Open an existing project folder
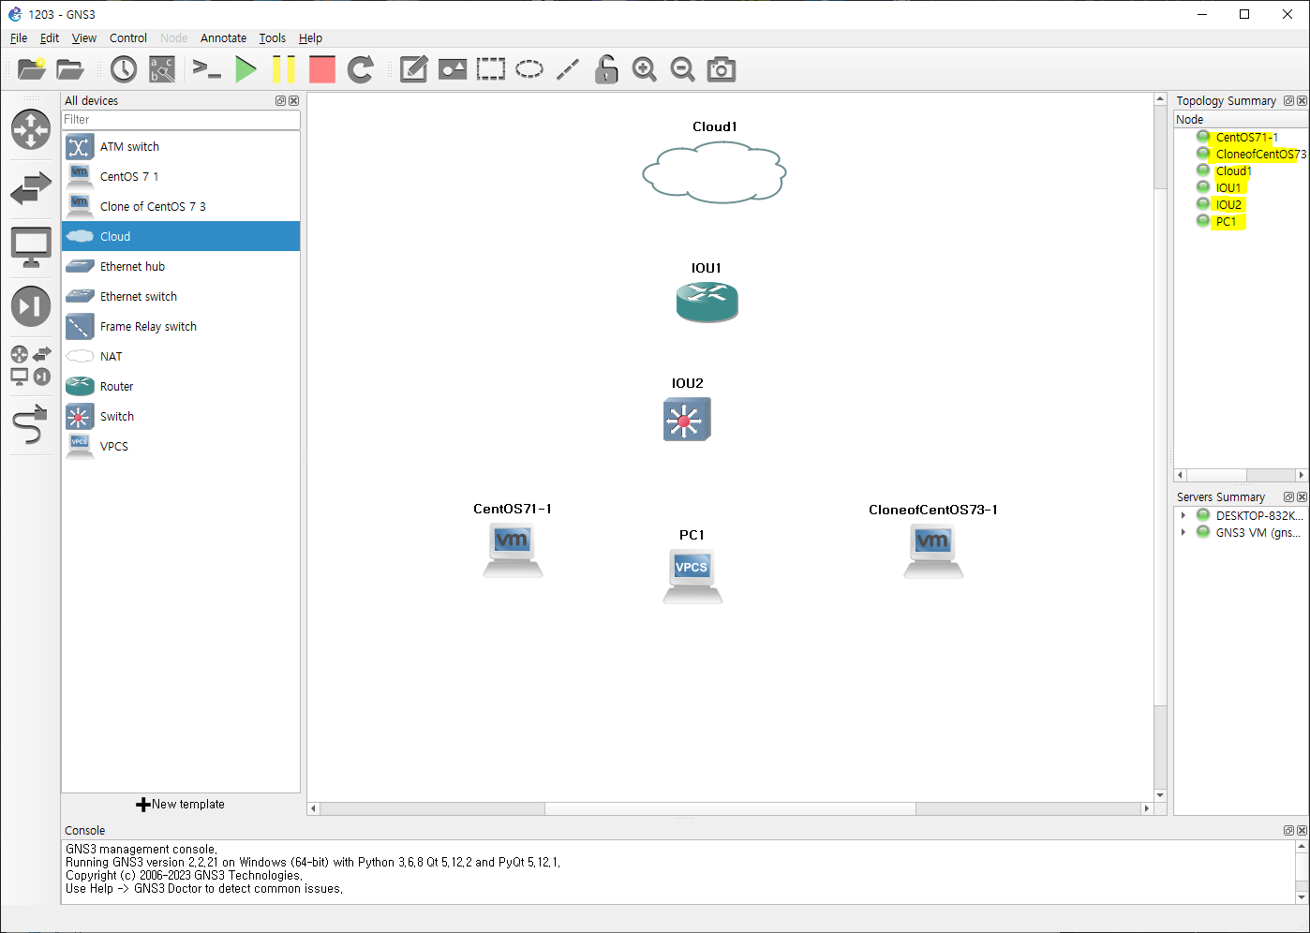 [x=70, y=69]
